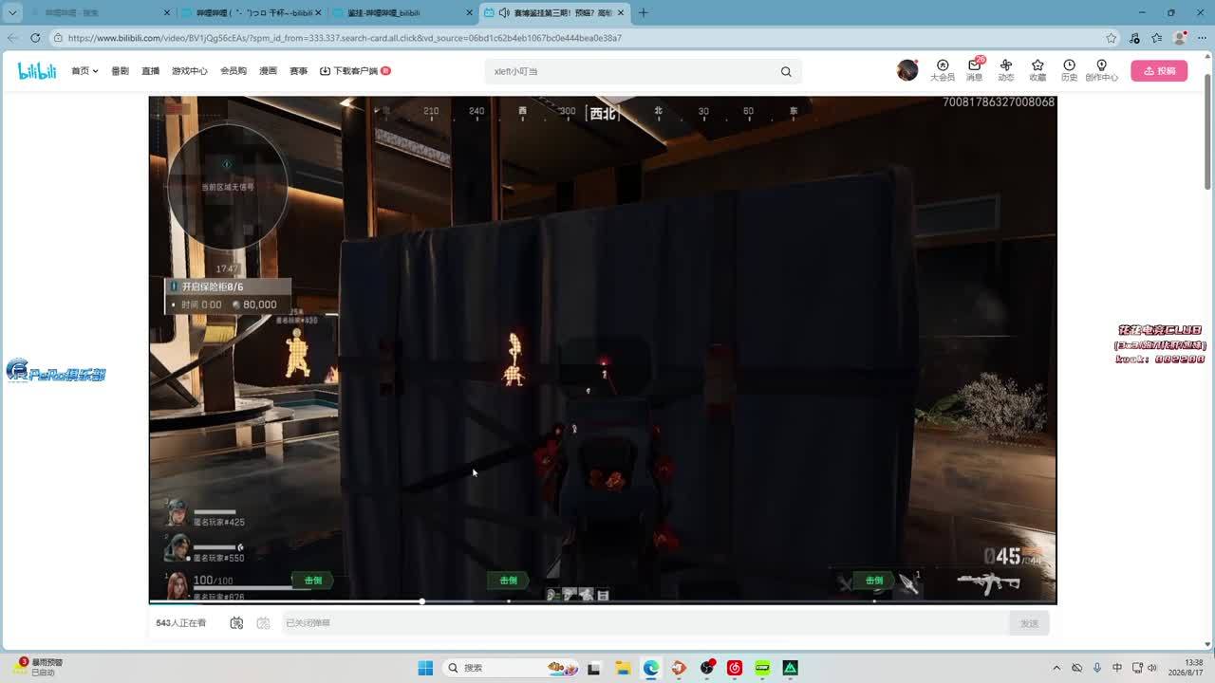The width and height of the screenshot is (1215, 683).
Task: Expand the 首页 dropdown menu
Action: click(x=84, y=71)
